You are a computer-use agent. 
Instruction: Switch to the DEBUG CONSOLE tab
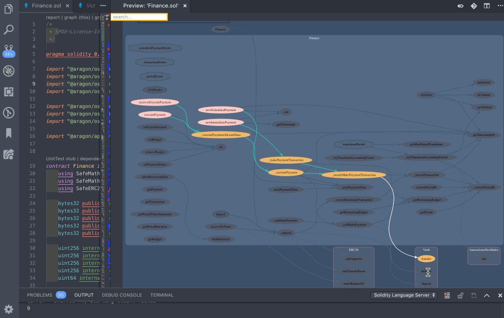point(122,295)
